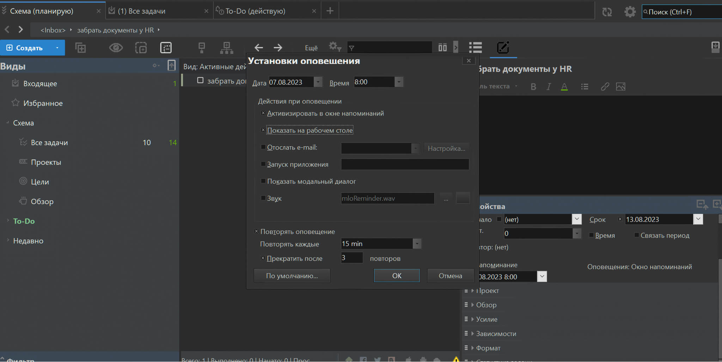This screenshot has height=362, width=722.
Task: Click the По умолчанию... button
Action: coord(292,276)
